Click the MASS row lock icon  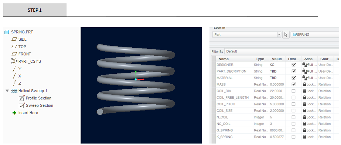pos(304,84)
